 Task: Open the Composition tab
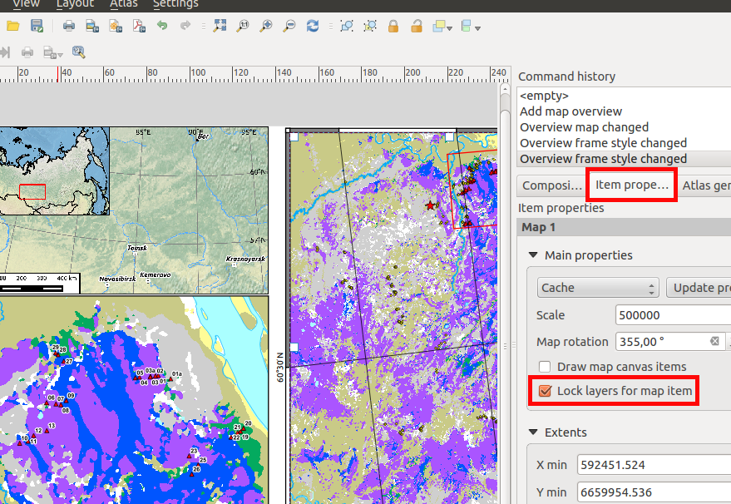click(551, 185)
